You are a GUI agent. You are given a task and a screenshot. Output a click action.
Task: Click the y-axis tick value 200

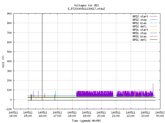(9, 80)
